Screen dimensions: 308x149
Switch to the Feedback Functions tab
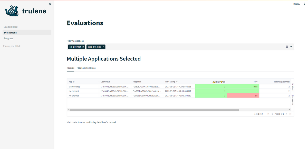click(86, 68)
